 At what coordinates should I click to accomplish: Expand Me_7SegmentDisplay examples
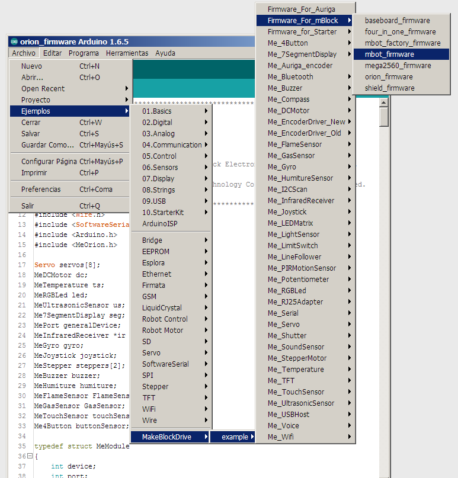tap(305, 54)
